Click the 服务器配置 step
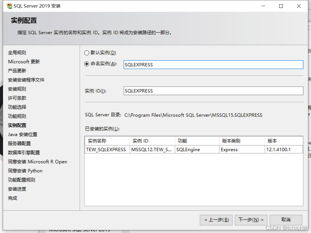The image size is (311, 233). click(x=19, y=143)
